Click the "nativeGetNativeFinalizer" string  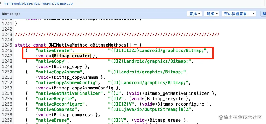tap(69, 93)
